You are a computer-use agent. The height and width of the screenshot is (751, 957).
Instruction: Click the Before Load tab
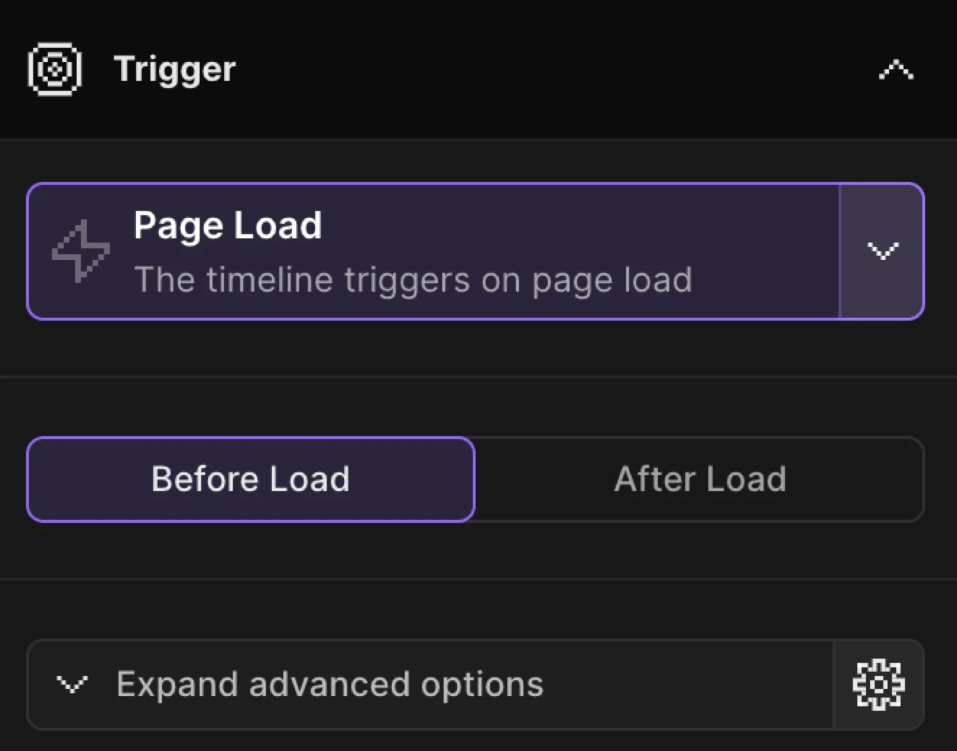pos(250,479)
